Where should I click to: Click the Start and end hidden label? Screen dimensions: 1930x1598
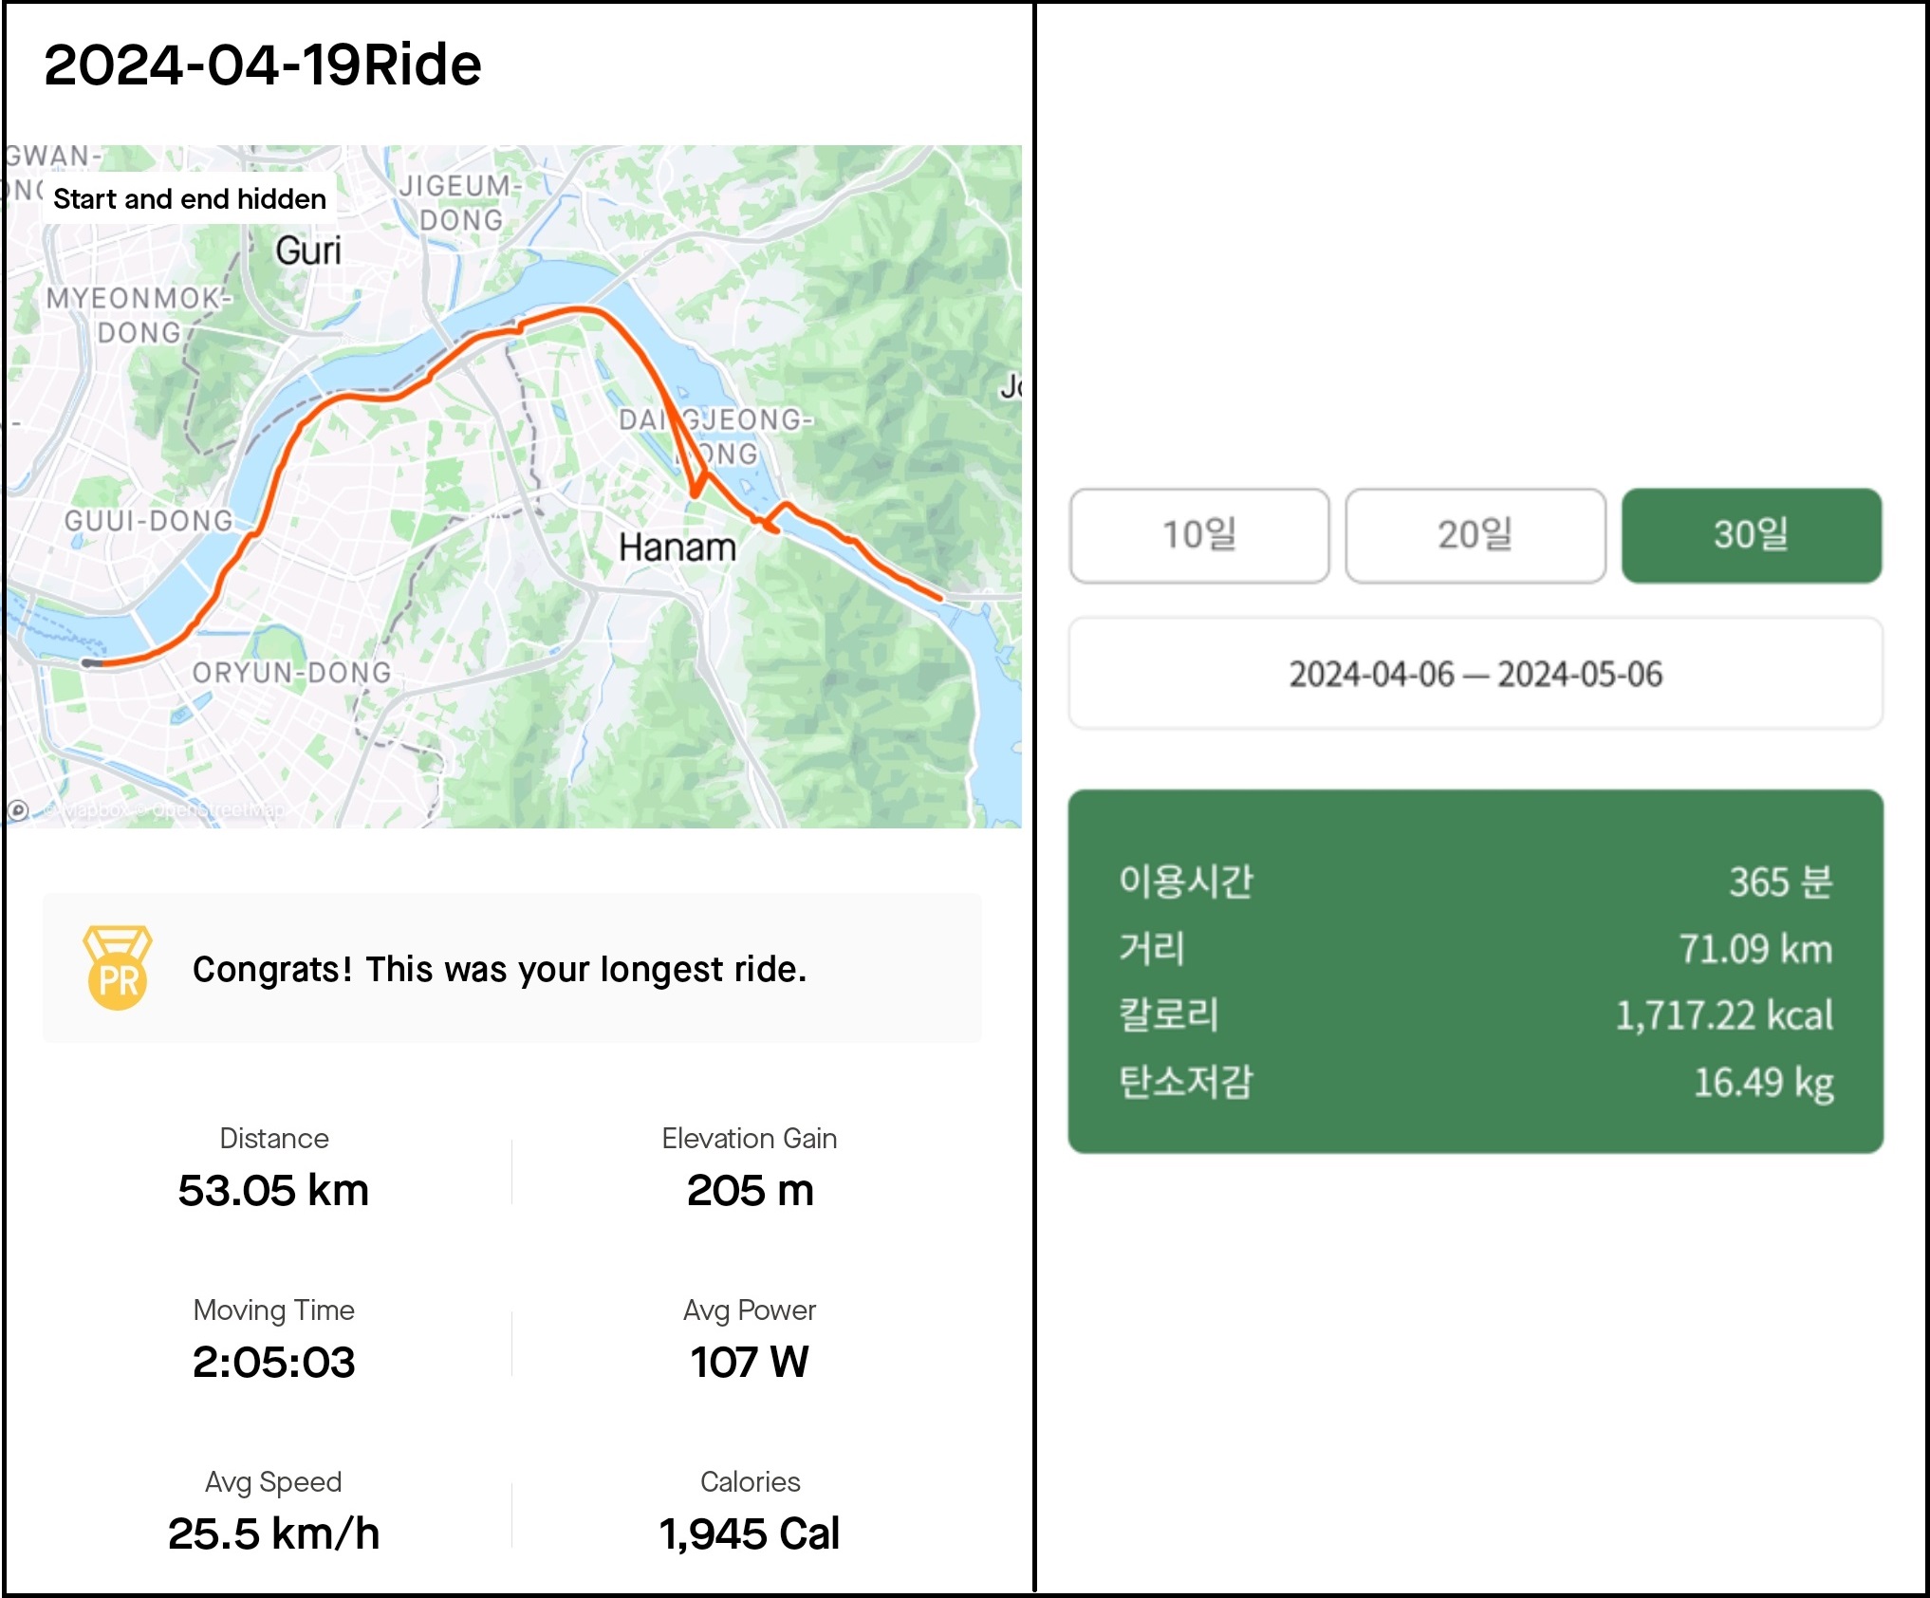point(189,199)
